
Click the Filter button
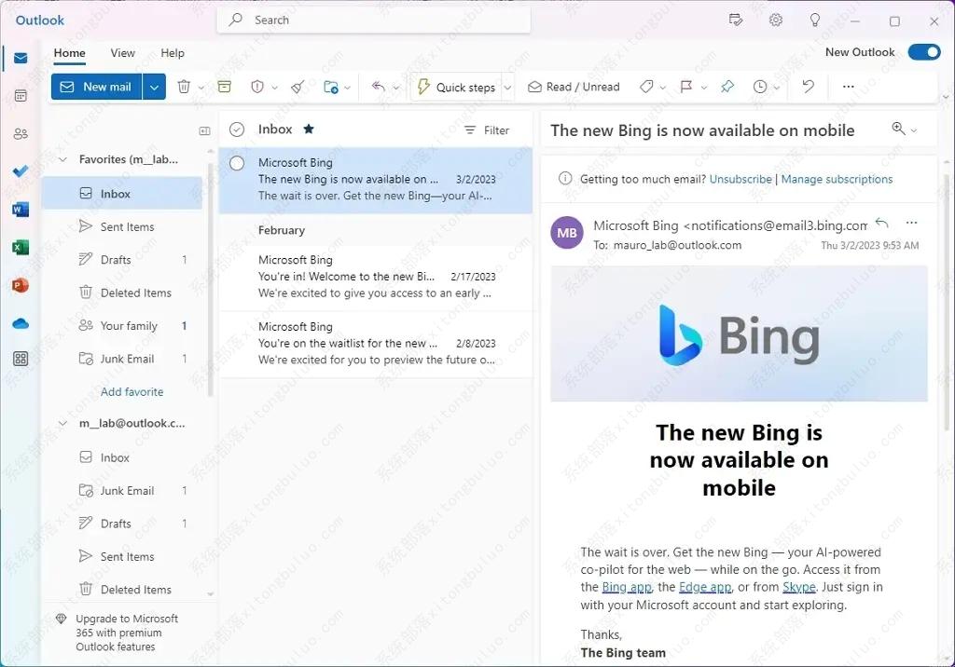[487, 130]
